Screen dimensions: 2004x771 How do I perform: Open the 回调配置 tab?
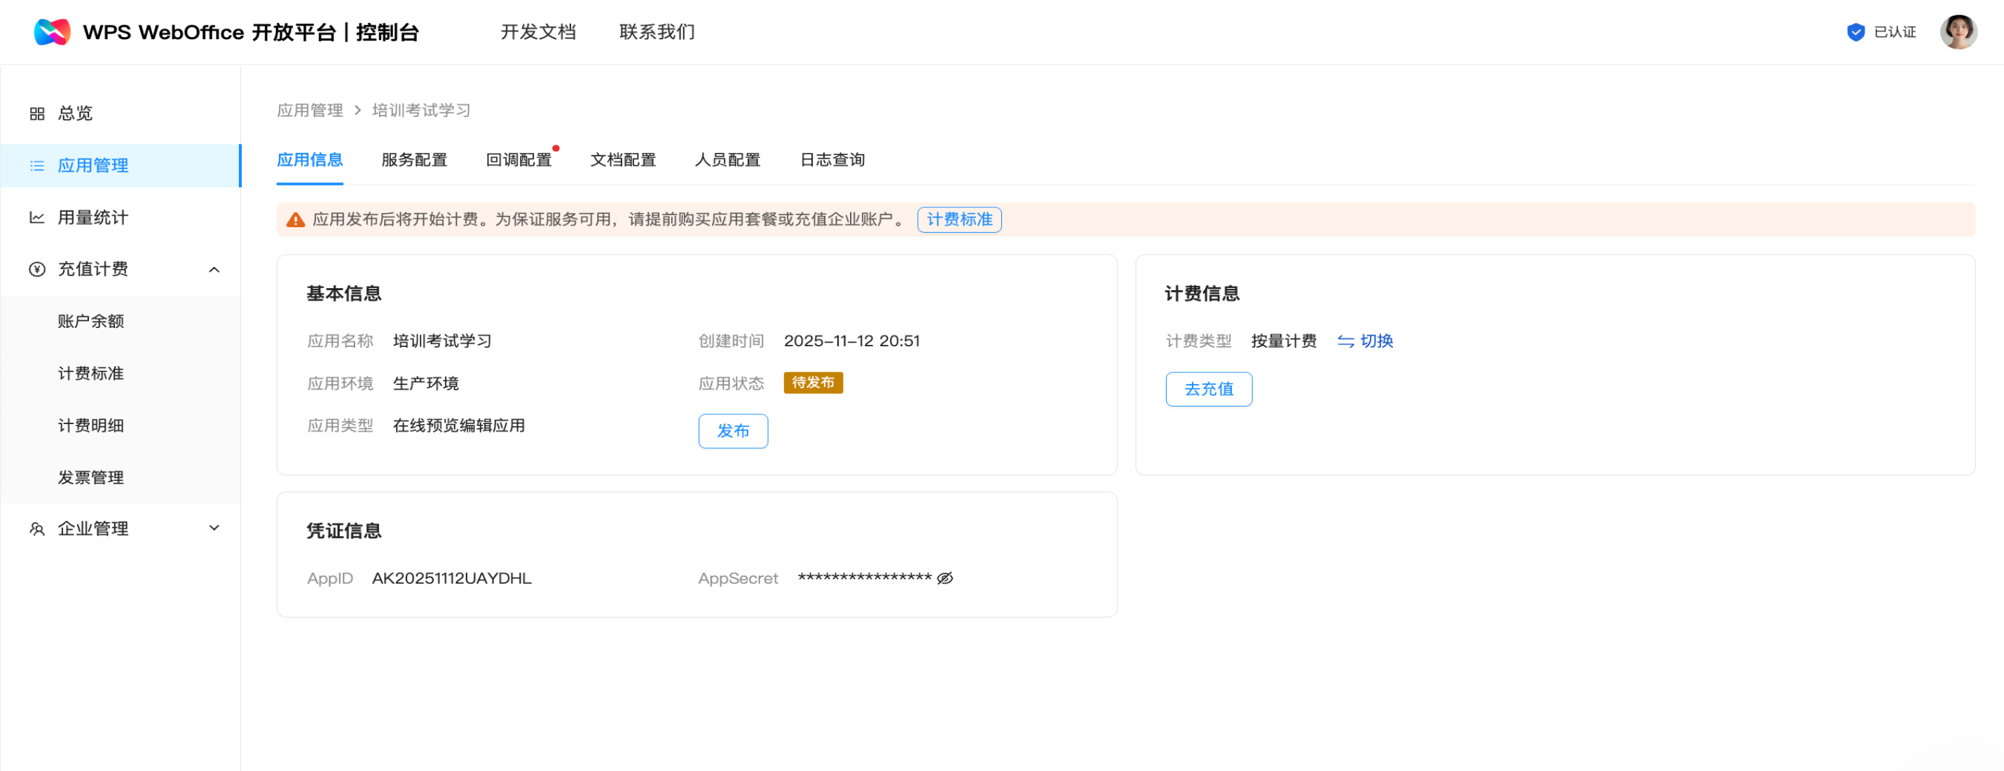pyautogui.click(x=518, y=161)
